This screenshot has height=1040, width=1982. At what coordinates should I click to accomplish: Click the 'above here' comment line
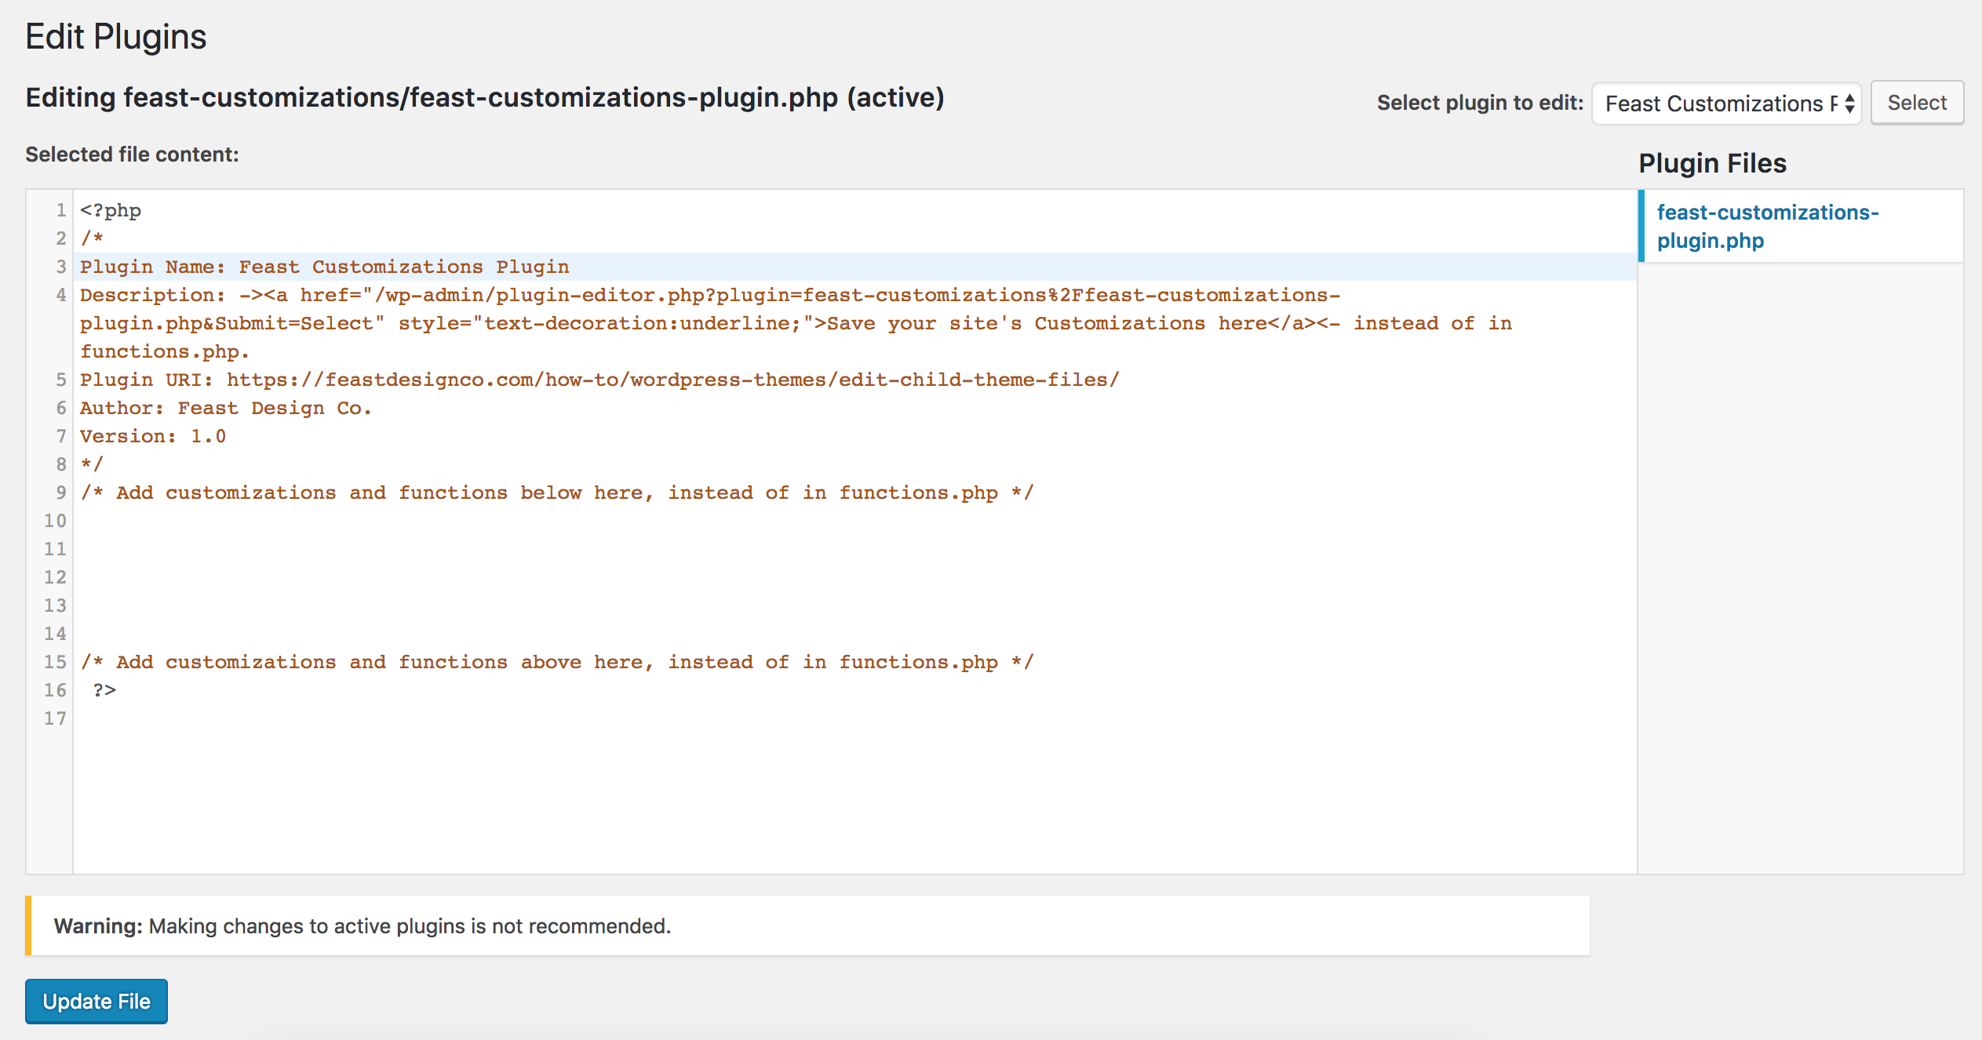coord(557,662)
